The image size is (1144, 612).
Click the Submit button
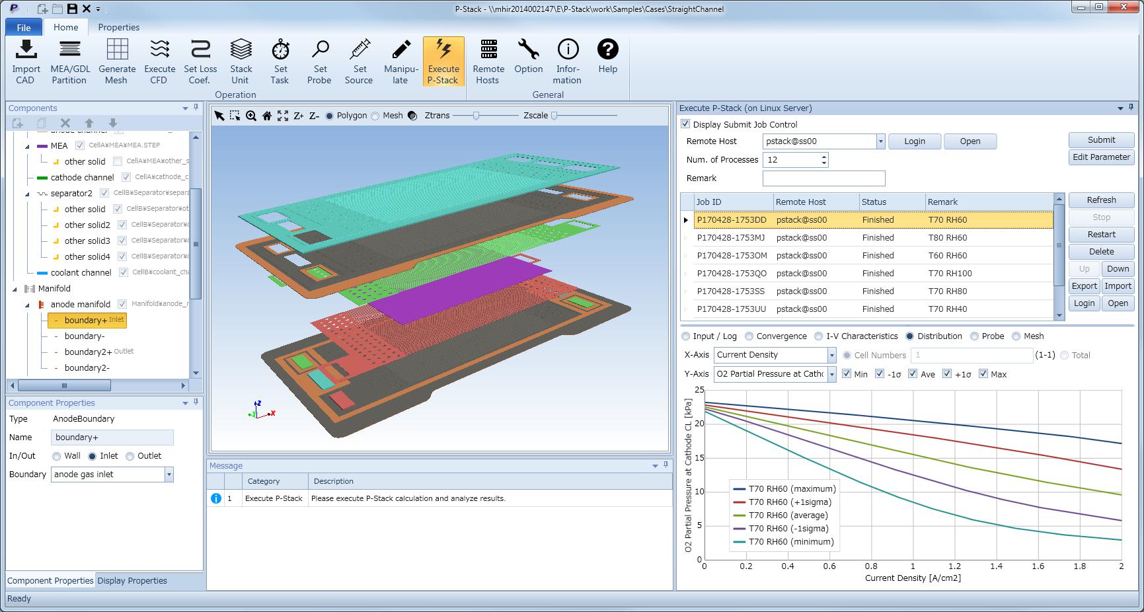1101,140
